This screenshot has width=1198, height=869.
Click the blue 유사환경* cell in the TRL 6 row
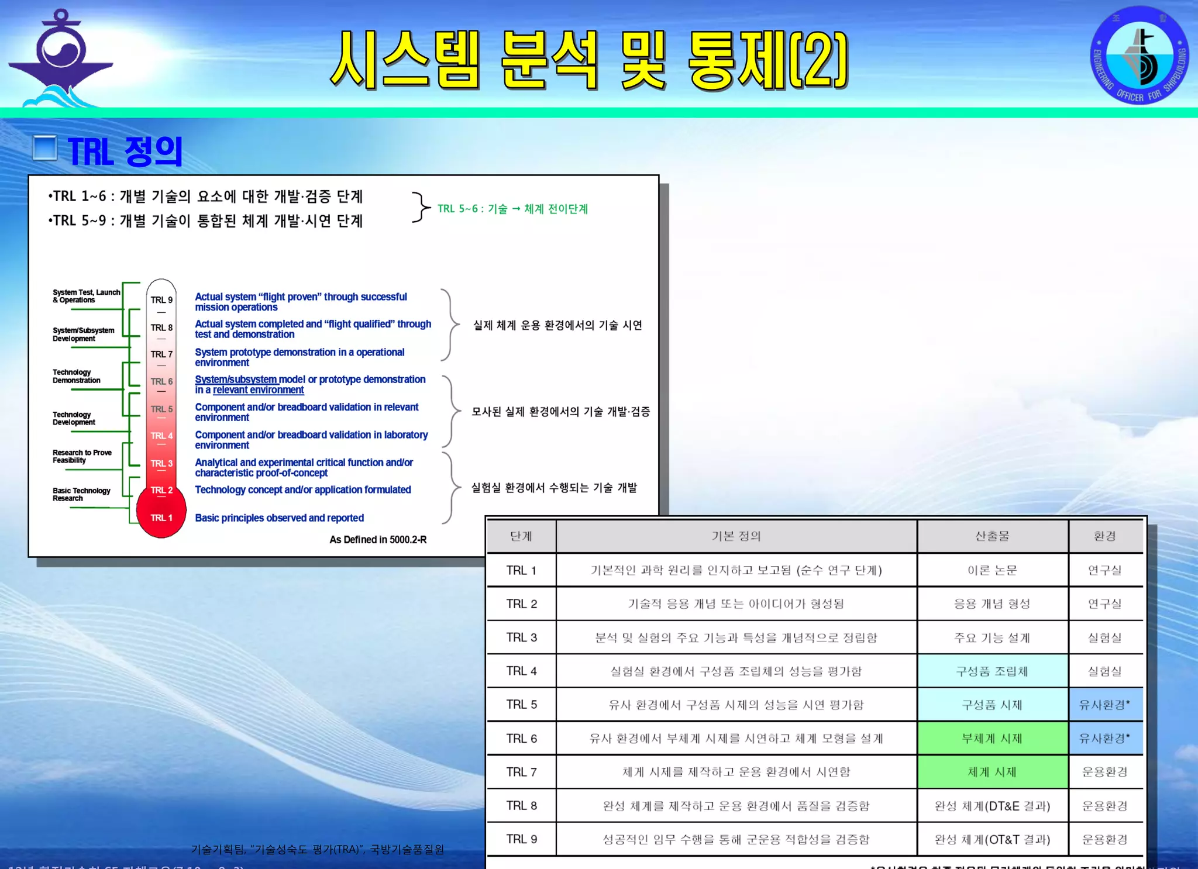[1106, 739]
